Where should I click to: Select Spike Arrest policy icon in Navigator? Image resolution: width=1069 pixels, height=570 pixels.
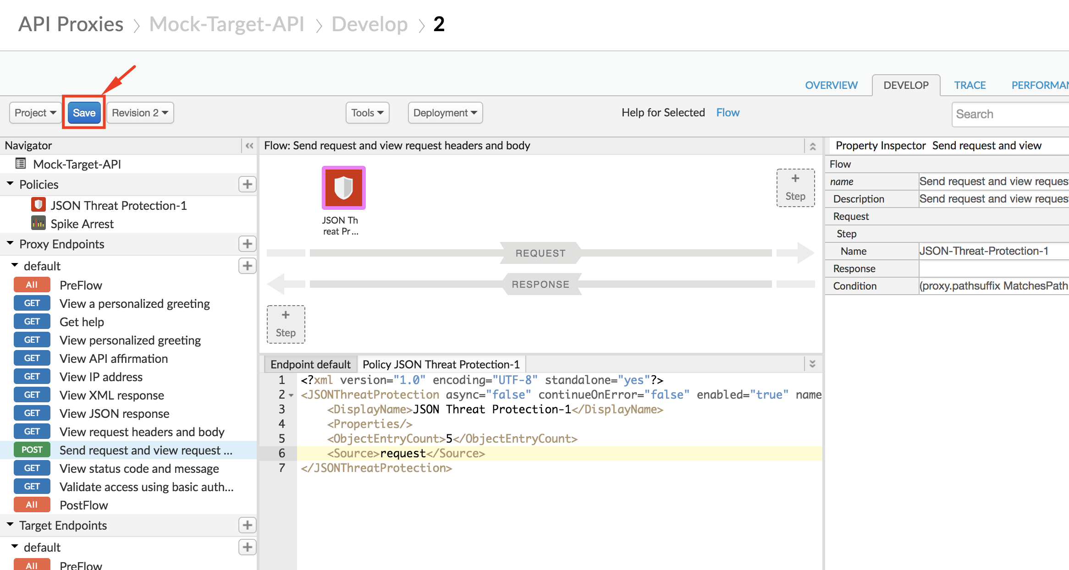click(x=39, y=223)
